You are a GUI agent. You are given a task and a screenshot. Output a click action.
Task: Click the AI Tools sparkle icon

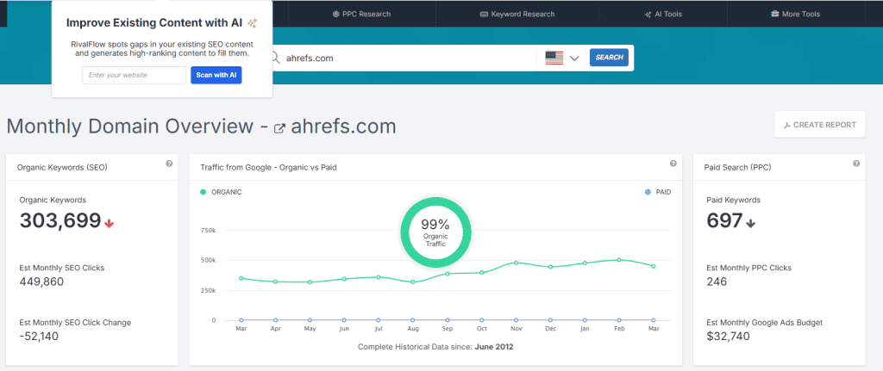point(648,14)
